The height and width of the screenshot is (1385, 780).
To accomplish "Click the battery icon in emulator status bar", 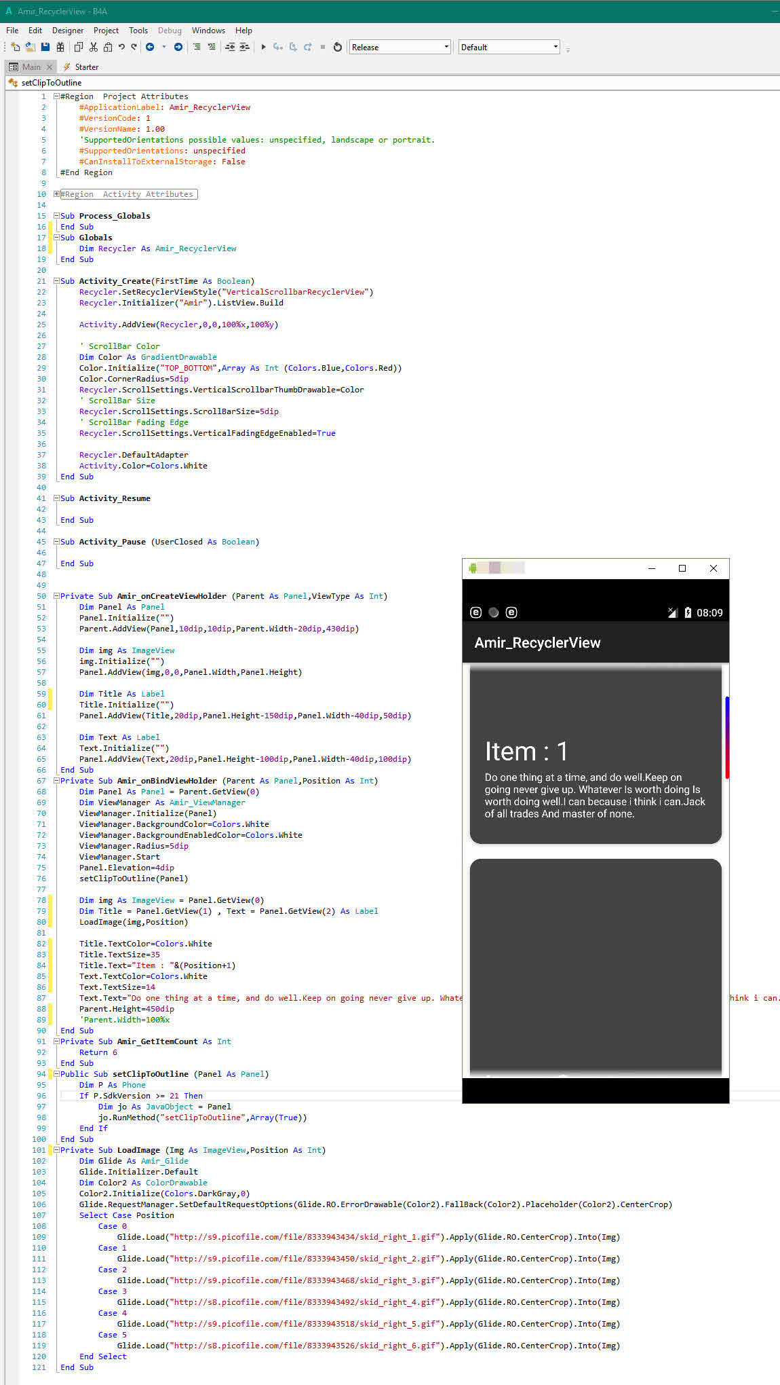I will point(688,612).
